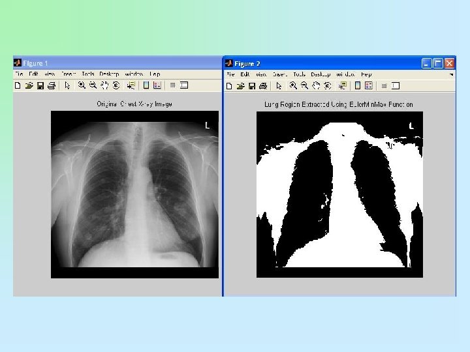Open File menu in Figure 1
Screen dimensions: 470x352
tap(19, 74)
